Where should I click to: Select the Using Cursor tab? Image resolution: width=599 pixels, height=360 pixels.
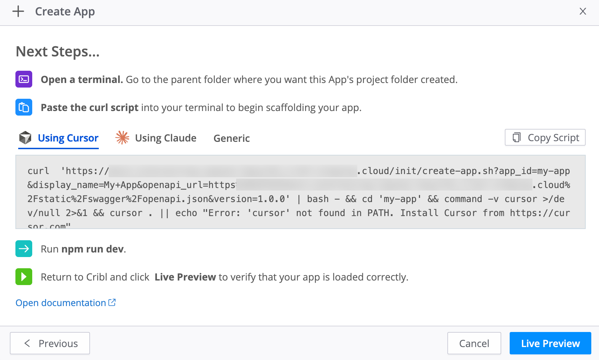pyautogui.click(x=58, y=138)
